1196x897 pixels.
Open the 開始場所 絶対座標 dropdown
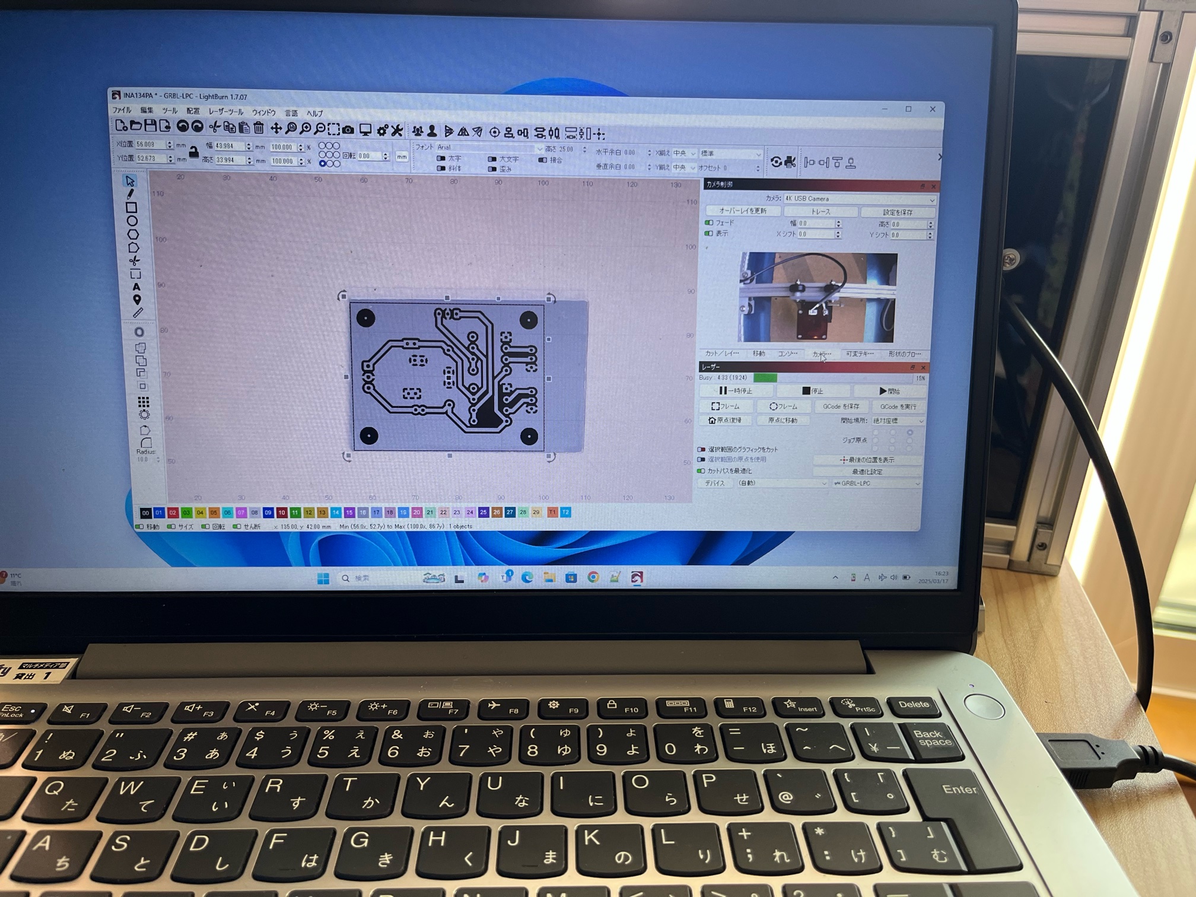click(x=898, y=421)
